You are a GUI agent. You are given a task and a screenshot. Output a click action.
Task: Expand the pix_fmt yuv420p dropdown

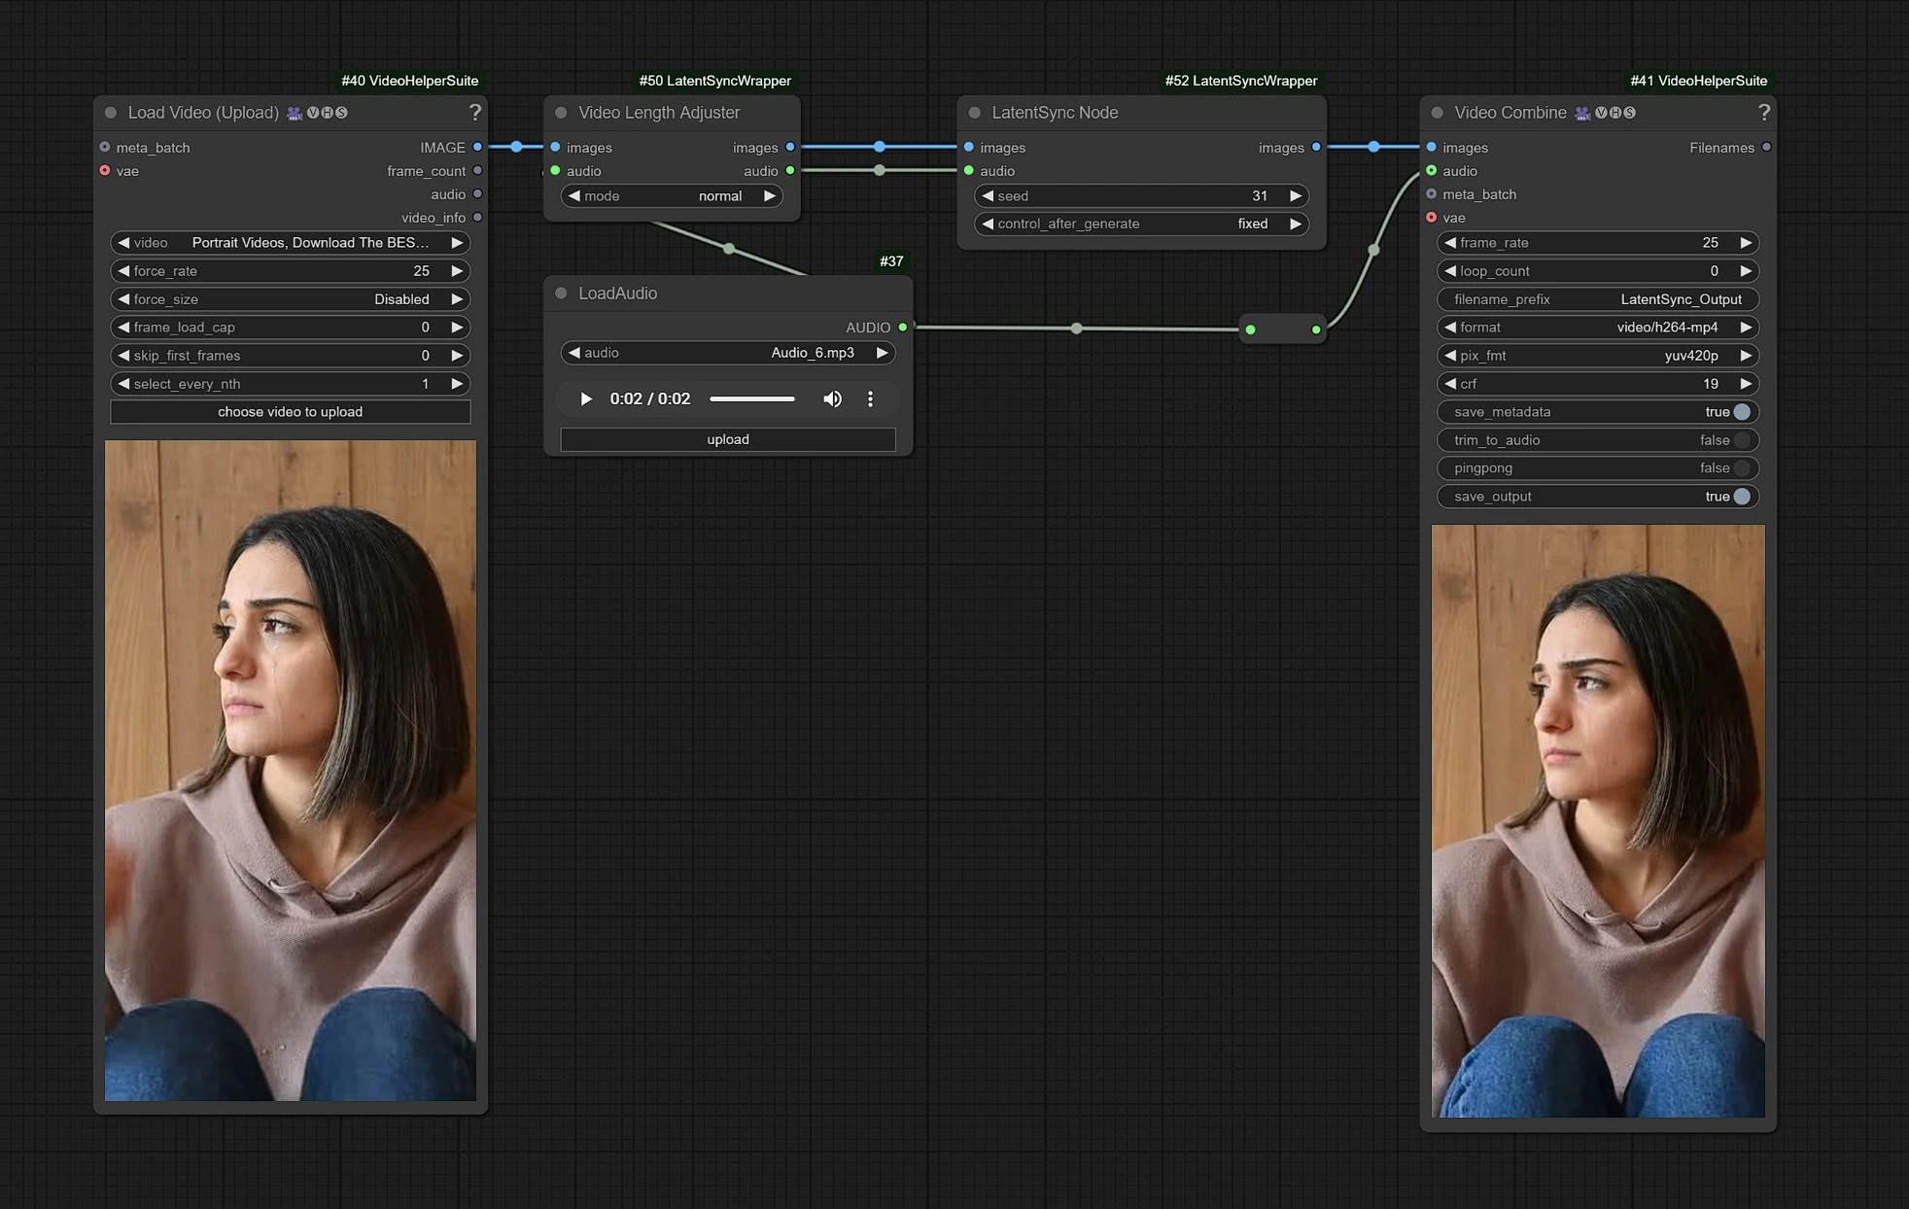point(1597,354)
